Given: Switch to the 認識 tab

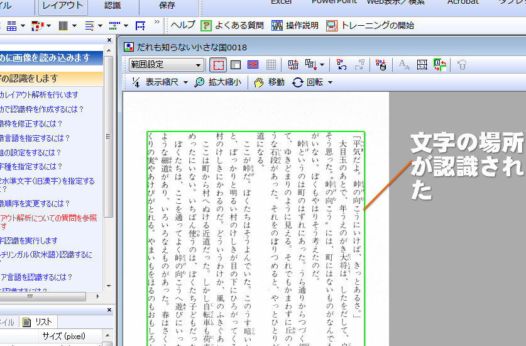Looking at the screenshot, I should click(112, 6).
